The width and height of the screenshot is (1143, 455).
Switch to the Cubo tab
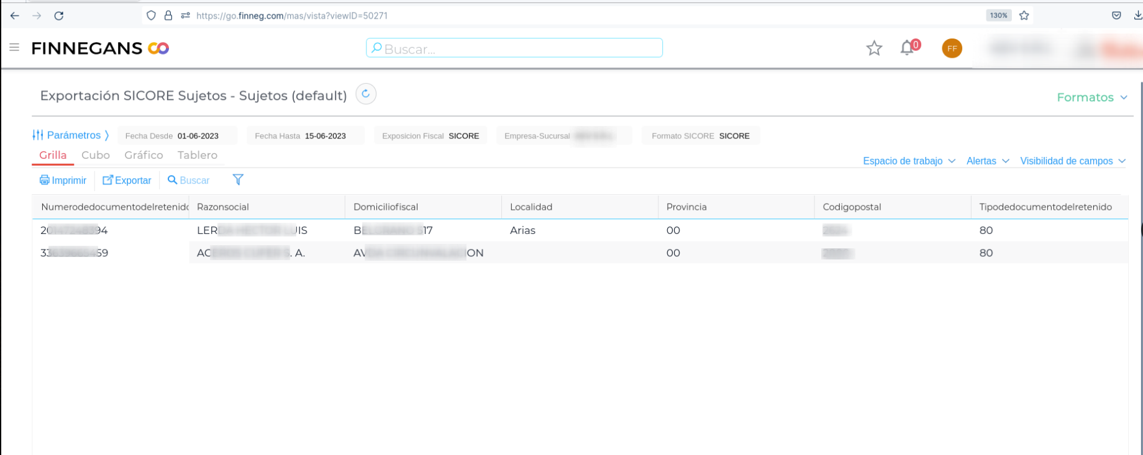click(96, 155)
